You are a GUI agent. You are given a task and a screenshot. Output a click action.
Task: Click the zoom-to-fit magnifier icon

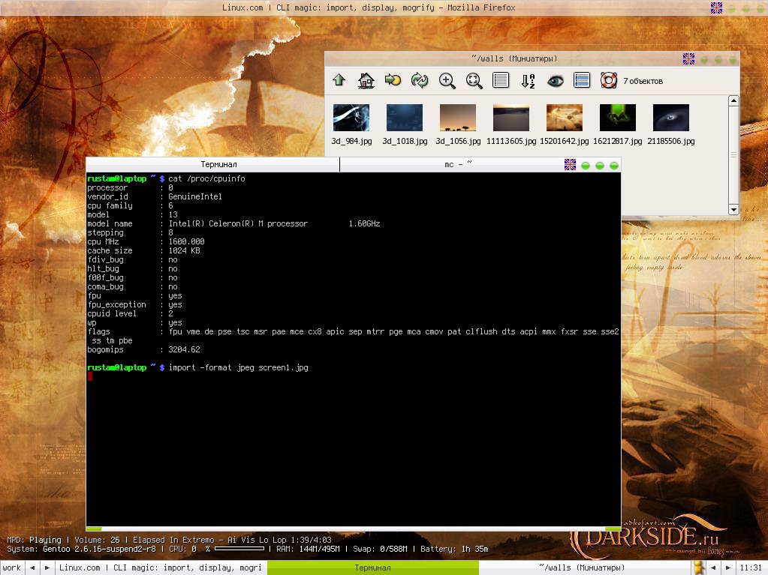point(474,80)
